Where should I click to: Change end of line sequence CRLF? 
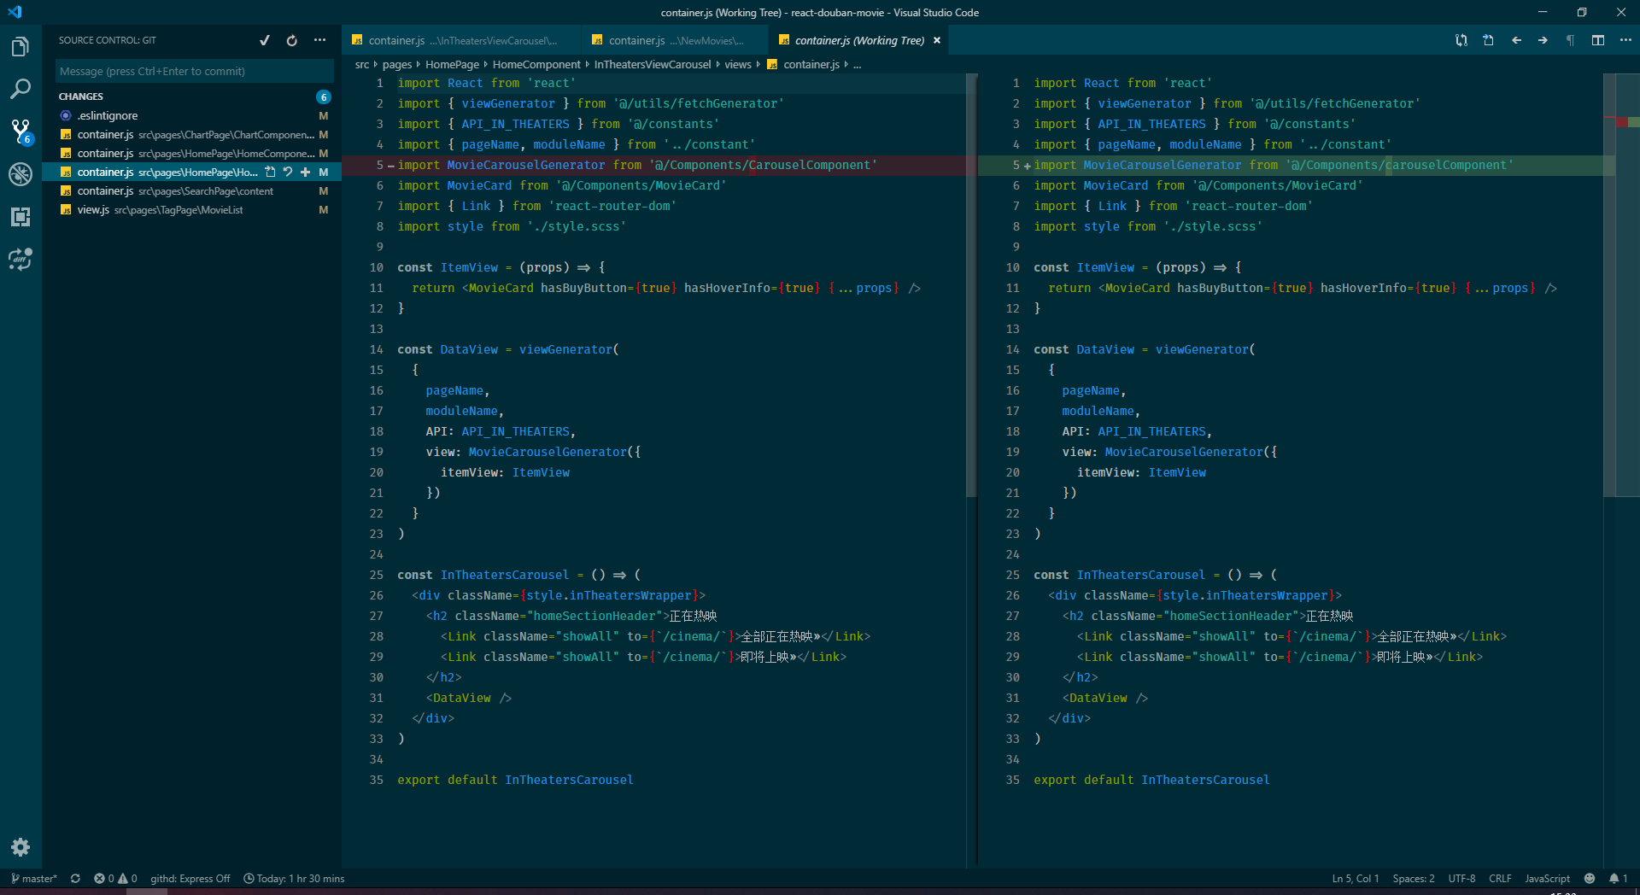1500,878
